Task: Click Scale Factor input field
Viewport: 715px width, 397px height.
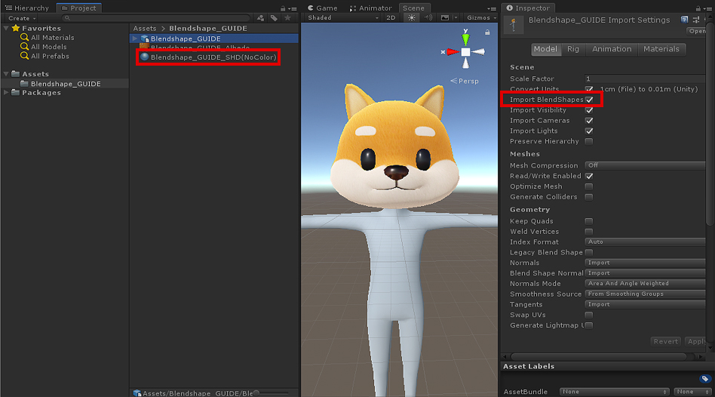Action: coord(645,78)
